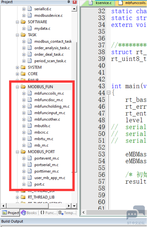Viewport: 147px width, 227px height.
Task: Click the project tree scroll left arrow
Action: [x=3, y=206]
